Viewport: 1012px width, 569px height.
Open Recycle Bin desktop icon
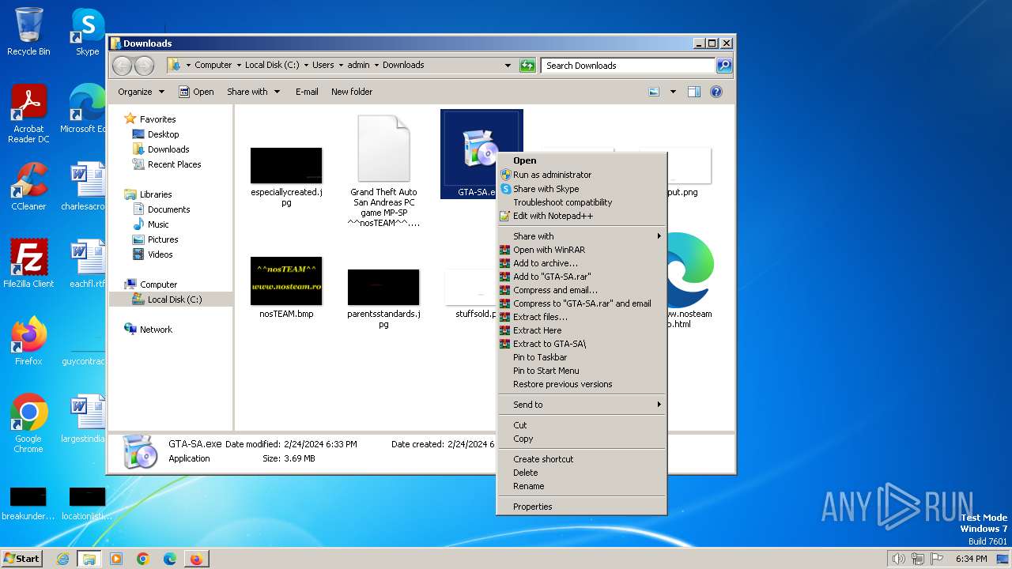click(28, 32)
